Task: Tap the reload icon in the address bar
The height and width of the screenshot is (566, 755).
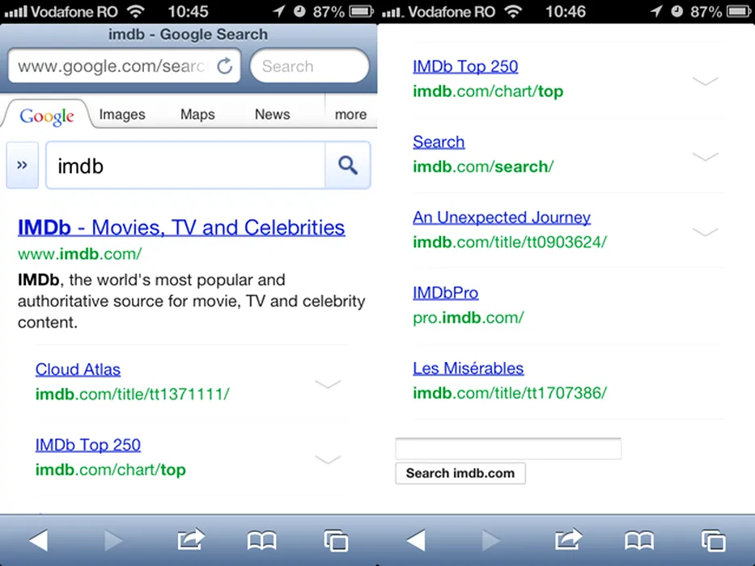Action: pyautogui.click(x=224, y=66)
